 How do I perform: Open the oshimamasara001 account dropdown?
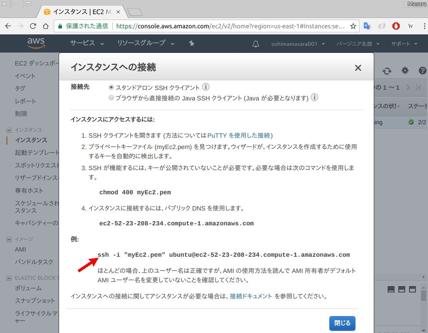[298, 44]
